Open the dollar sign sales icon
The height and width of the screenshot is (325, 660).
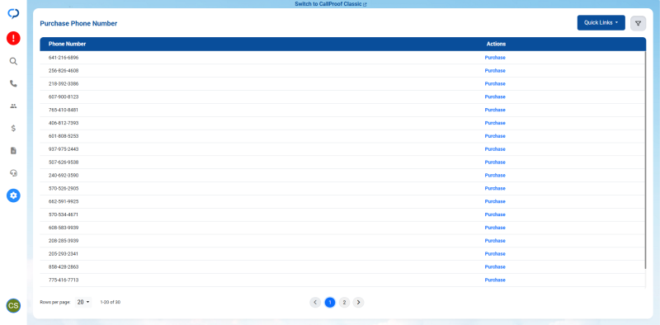[x=13, y=129]
